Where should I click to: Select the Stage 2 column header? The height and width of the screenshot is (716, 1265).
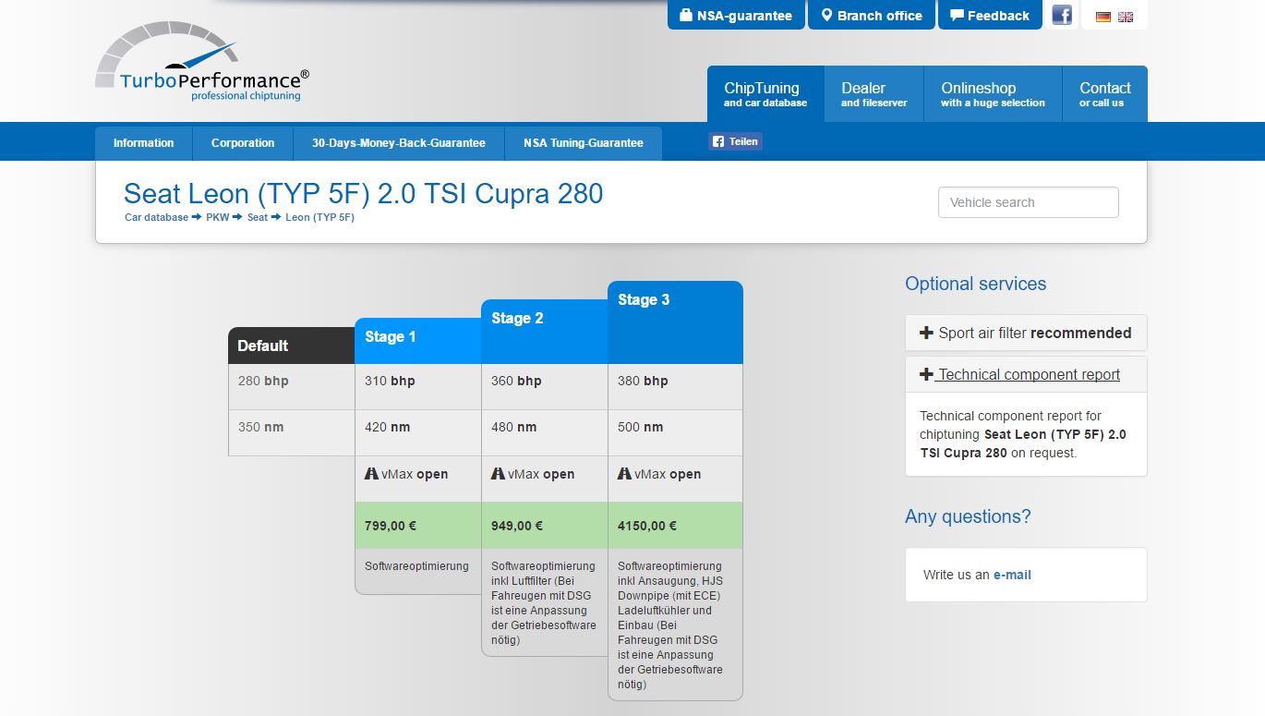[544, 332]
